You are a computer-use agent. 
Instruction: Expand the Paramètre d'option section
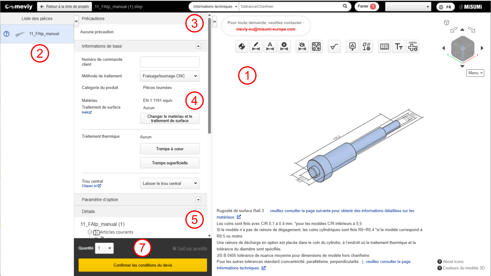coord(198,200)
